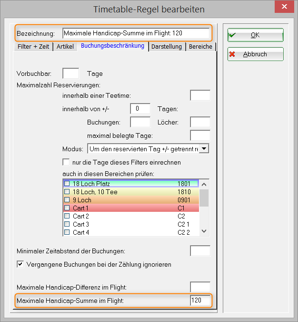Image resolution: width=298 pixels, height=322 pixels.
Task: Open the Artikel tab
Action: 65,47
